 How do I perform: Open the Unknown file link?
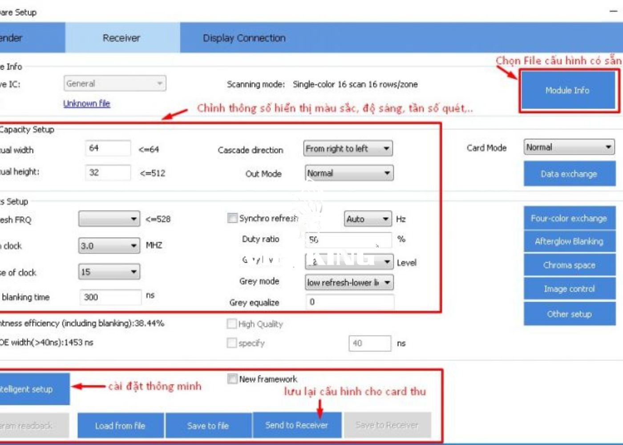point(86,104)
